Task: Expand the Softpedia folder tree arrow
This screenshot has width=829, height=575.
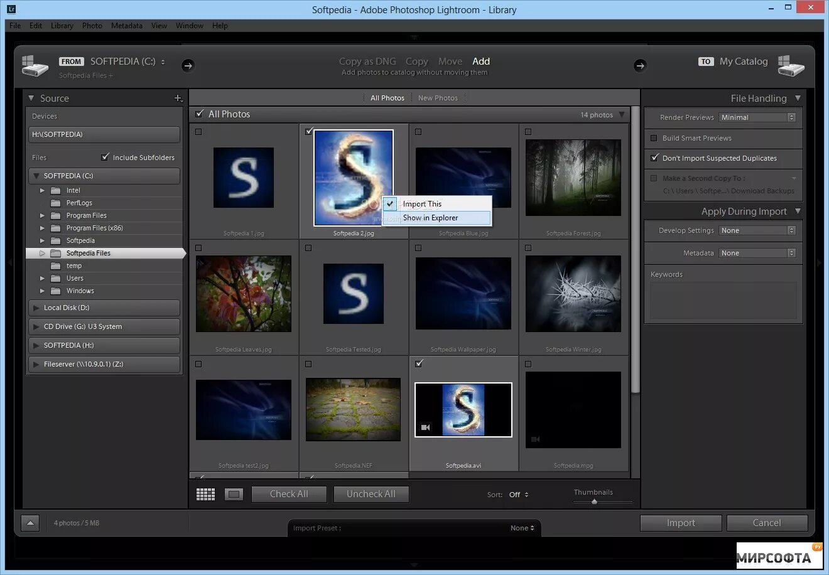Action: [42, 240]
